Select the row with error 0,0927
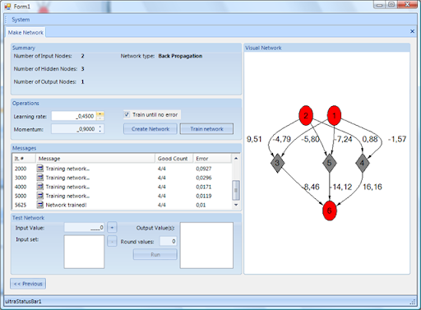This screenshot has width=421, height=310. click(x=123, y=169)
